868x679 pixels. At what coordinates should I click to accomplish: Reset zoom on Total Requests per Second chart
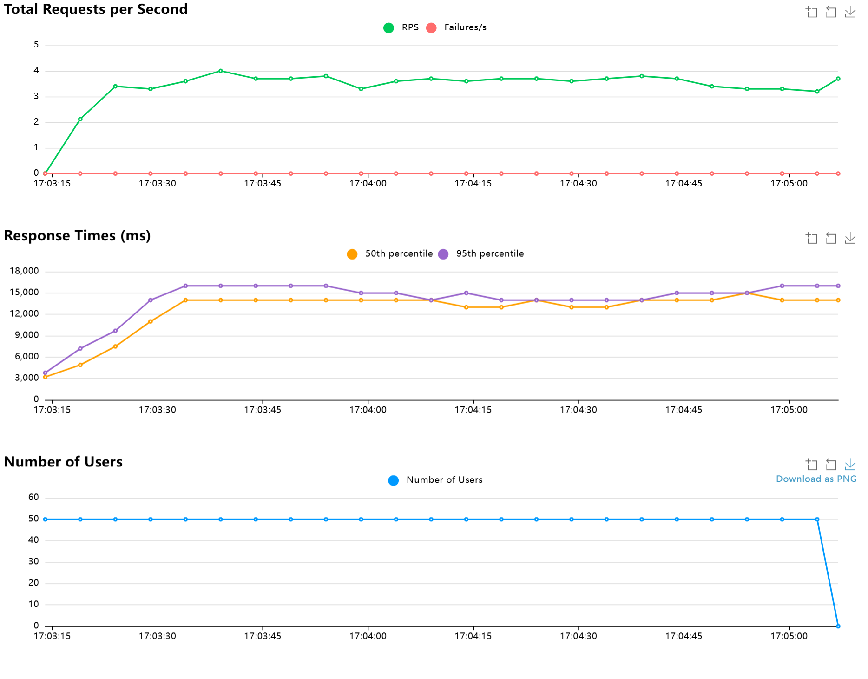coord(831,12)
